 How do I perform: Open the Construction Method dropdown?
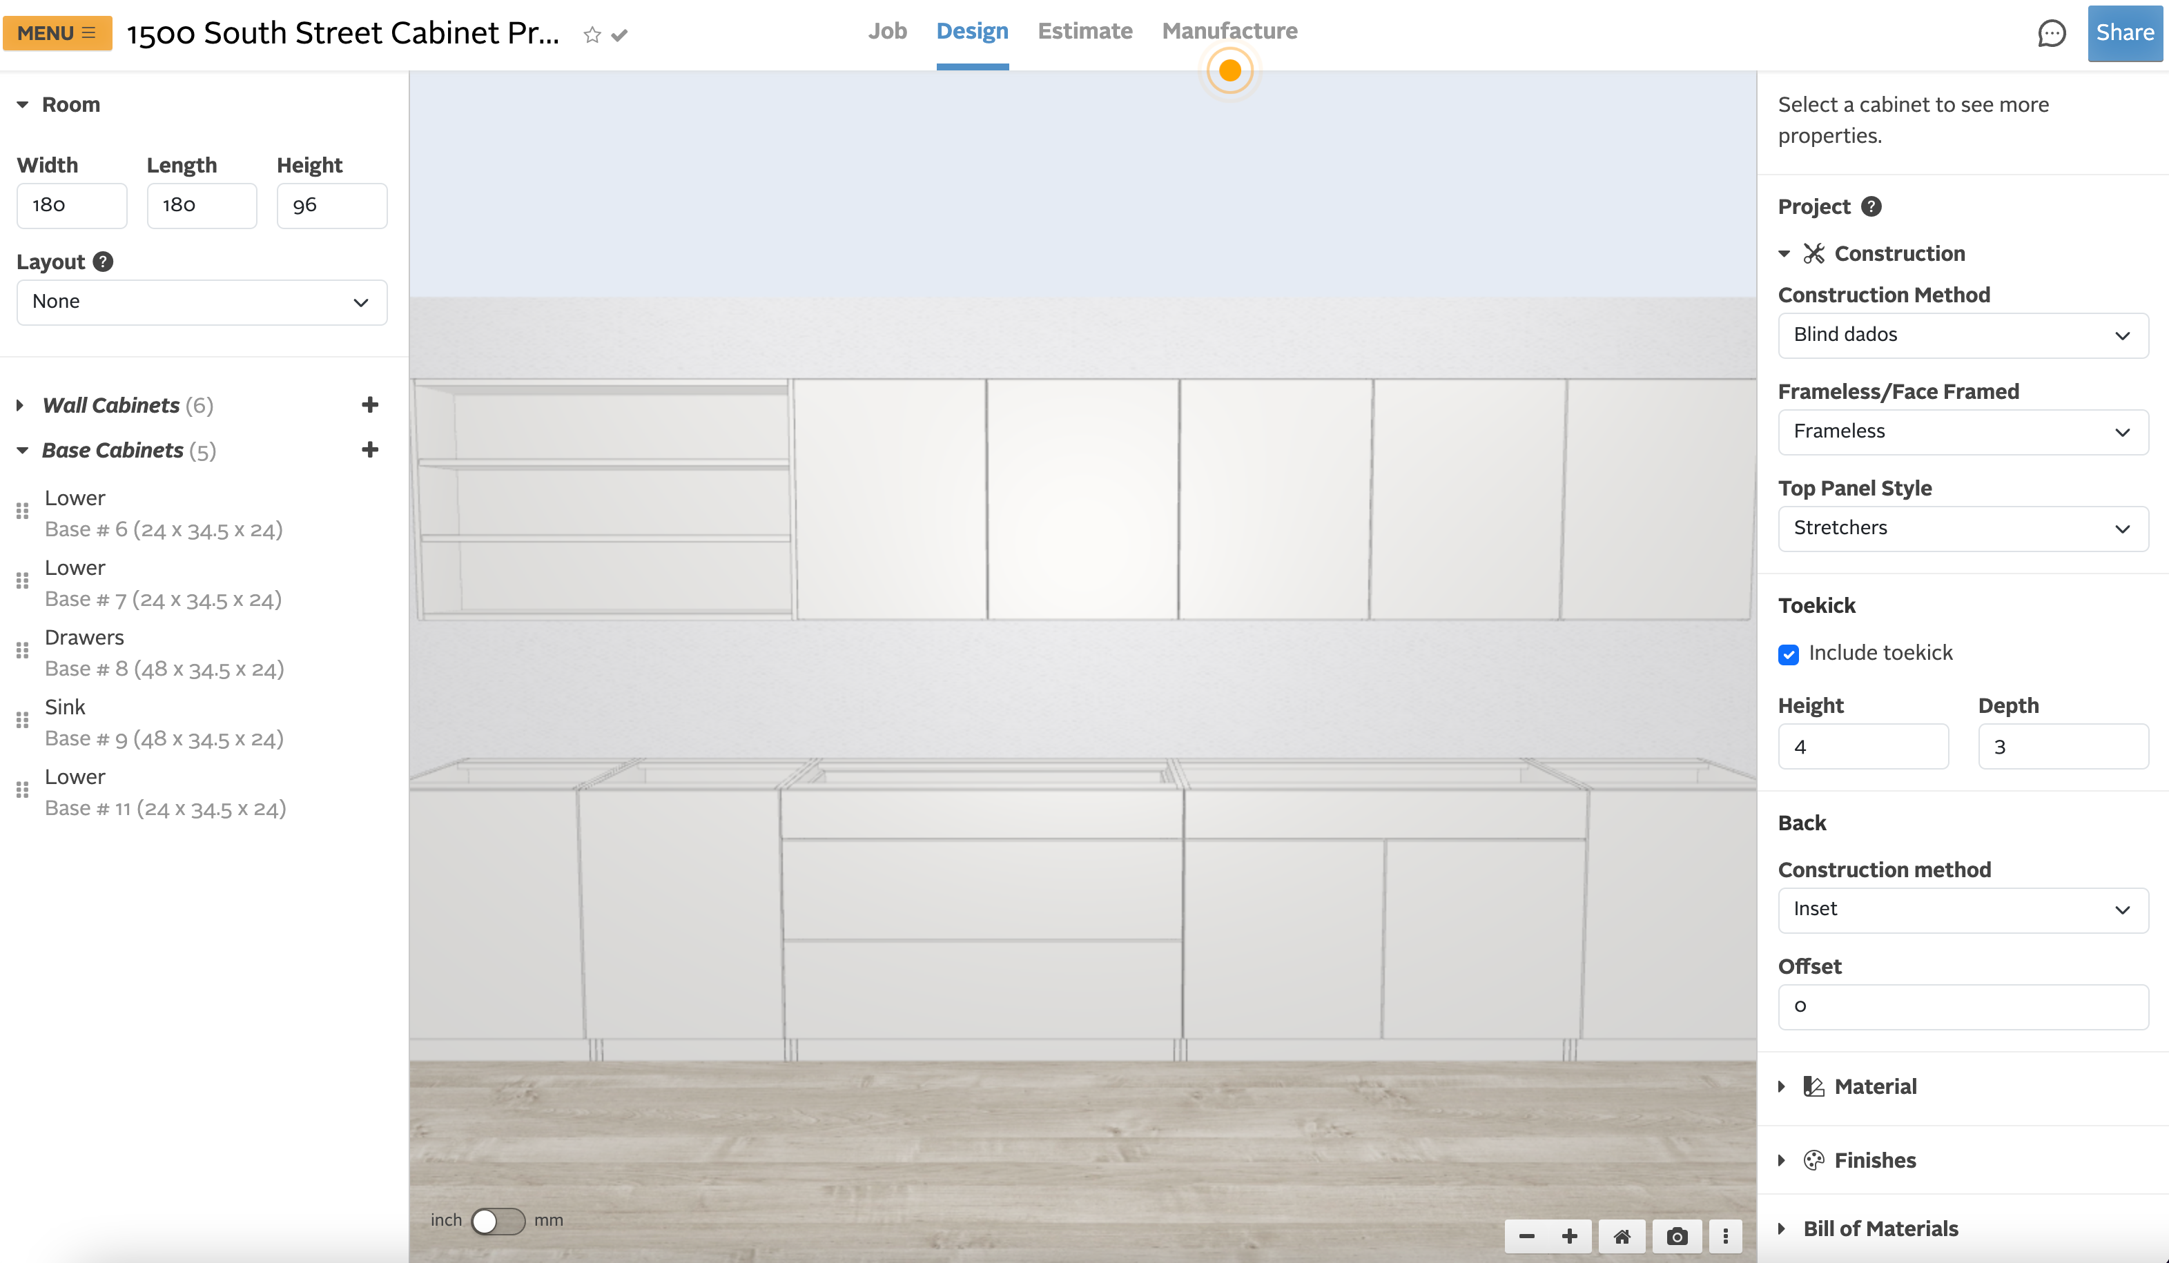[1963, 335]
